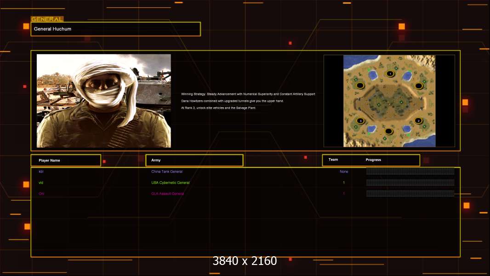Click the progress bar in GLA Assault General row
Image resolution: width=490 pixels, height=276 pixels.
pos(410,194)
